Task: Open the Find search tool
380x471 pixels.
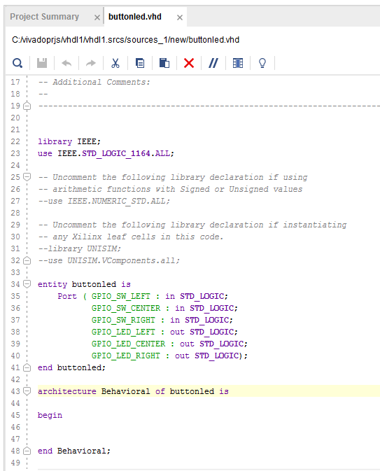Action: tap(17, 63)
